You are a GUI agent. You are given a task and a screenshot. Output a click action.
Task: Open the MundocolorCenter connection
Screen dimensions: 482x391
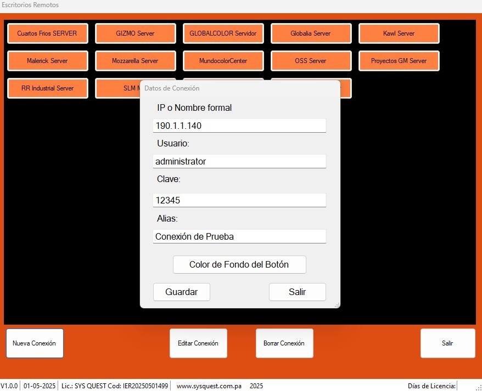[x=223, y=61]
